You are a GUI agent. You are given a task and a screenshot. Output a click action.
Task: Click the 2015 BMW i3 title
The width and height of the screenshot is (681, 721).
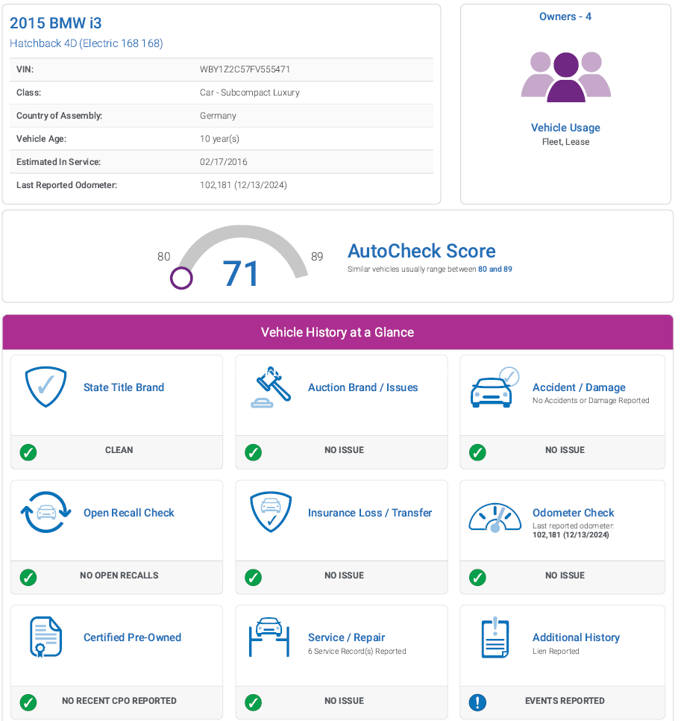56,23
